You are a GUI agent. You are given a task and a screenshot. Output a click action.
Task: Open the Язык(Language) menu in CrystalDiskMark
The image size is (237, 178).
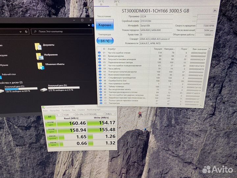click(x=93, y=109)
